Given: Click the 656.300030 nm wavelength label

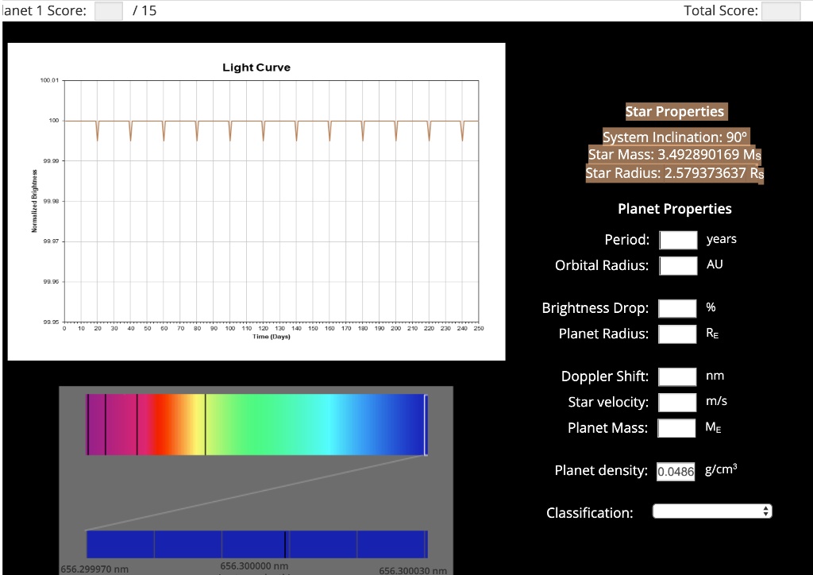Looking at the screenshot, I should pyautogui.click(x=413, y=570).
